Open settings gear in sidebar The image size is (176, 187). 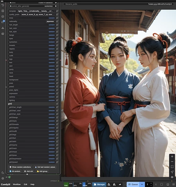pos(3,178)
